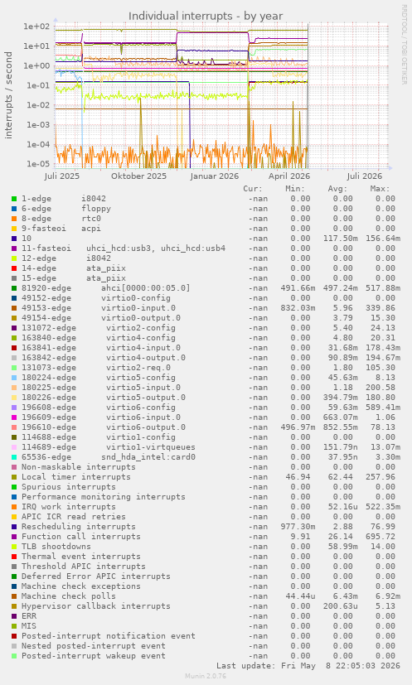412x685 pixels.
Task: Click the Munin 2.0.76 footer text
Action: point(206,676)
